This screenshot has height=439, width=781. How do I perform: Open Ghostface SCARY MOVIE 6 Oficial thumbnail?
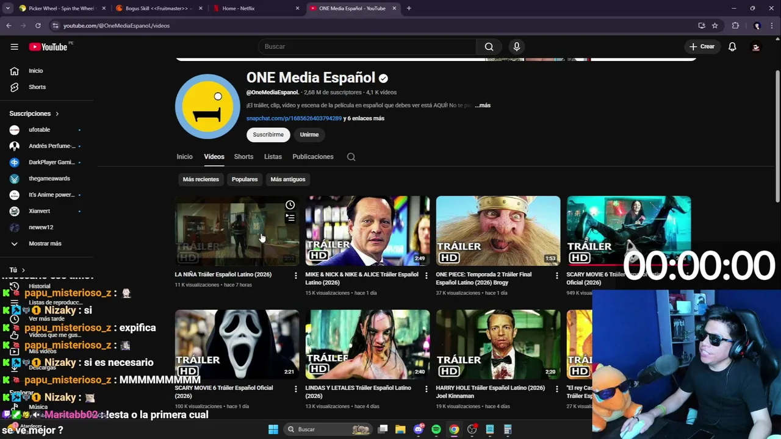coord(237,344)
